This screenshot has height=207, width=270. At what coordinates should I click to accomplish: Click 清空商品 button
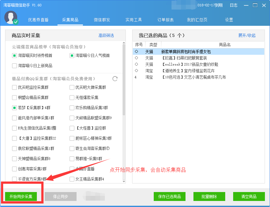point(249,196)
